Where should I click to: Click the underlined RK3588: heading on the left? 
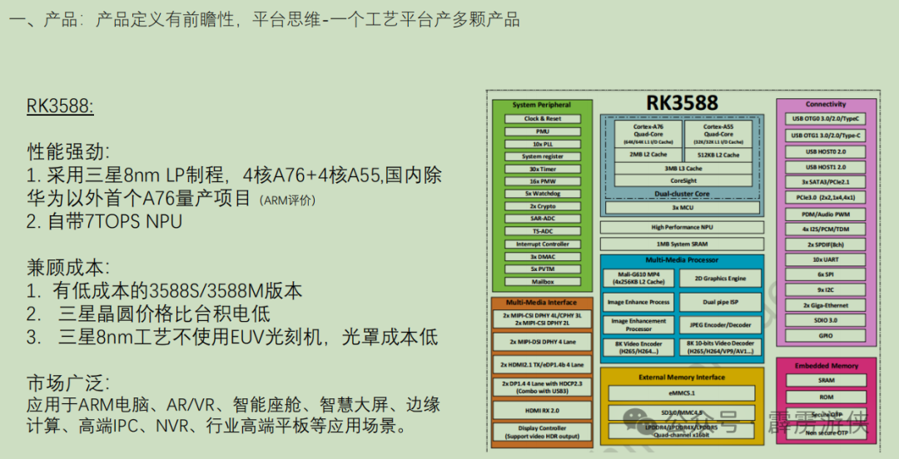60,106
